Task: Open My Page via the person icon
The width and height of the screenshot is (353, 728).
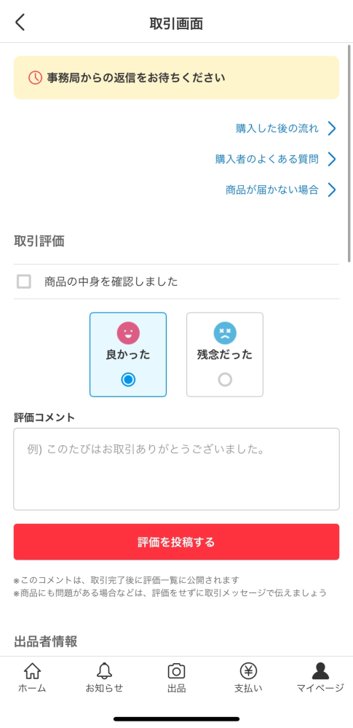Action: click(320, 671)
